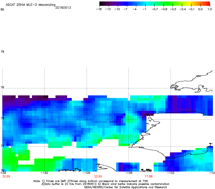The height and width of the screenshot is (189, 215).
Task: Click the -0.1 label on the color scale
Action: 191,9
